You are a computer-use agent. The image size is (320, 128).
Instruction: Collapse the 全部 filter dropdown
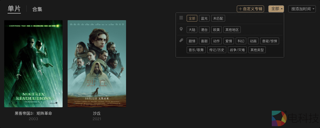pos(276,9)
